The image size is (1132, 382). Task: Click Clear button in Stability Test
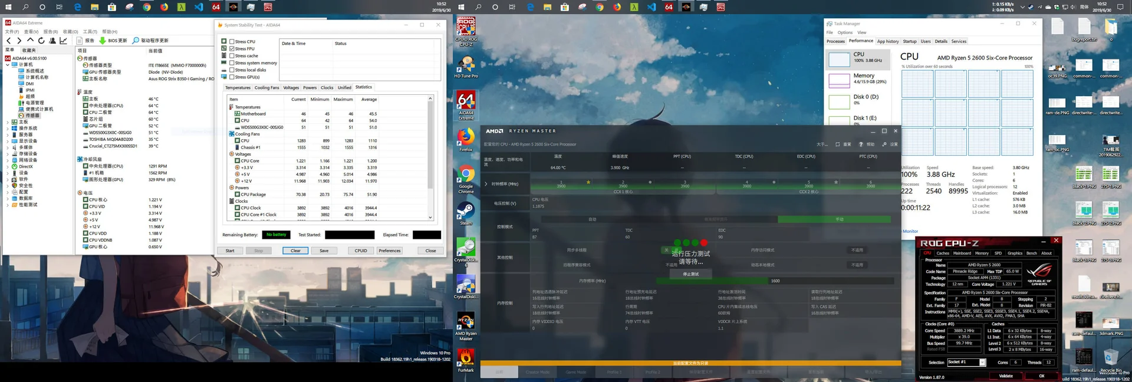(295, 251)
